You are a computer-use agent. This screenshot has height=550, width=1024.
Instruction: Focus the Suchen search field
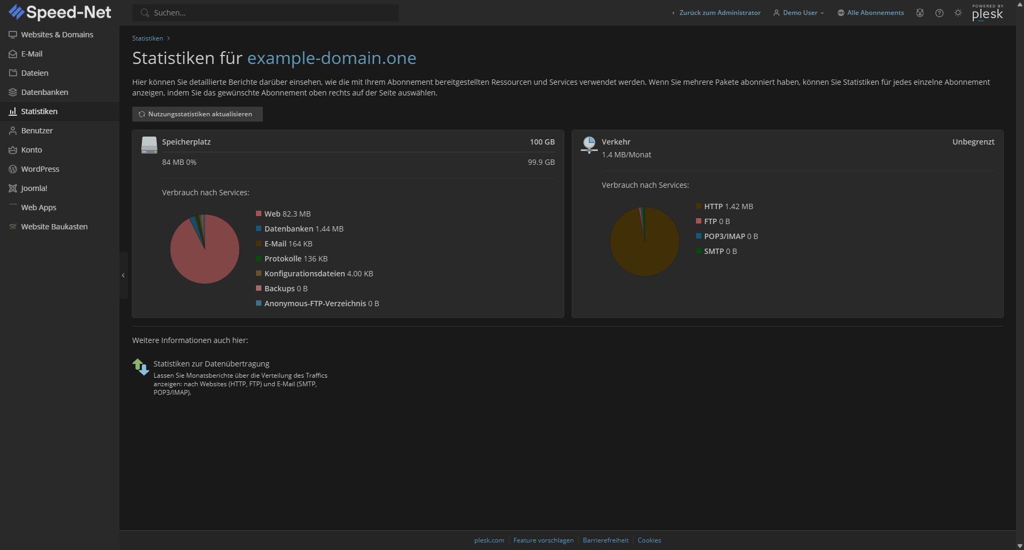coord(266,13)
